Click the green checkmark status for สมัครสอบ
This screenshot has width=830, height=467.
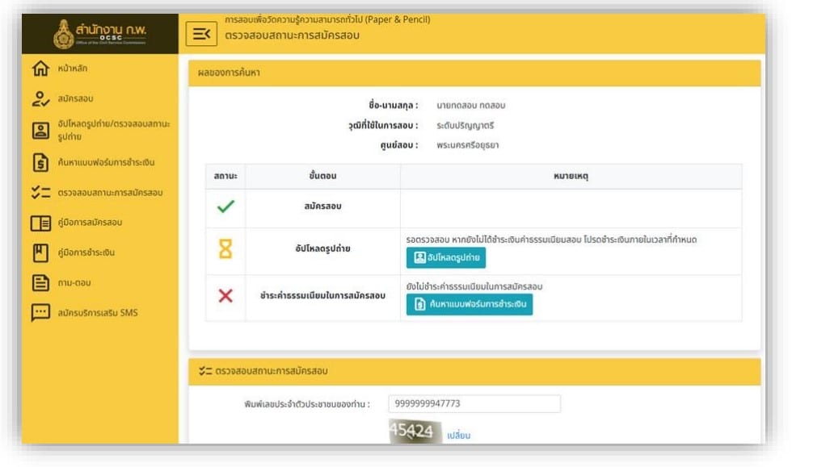coord(225,207)
